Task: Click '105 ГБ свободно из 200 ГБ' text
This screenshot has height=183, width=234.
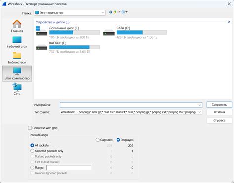Action: point(69,37)
